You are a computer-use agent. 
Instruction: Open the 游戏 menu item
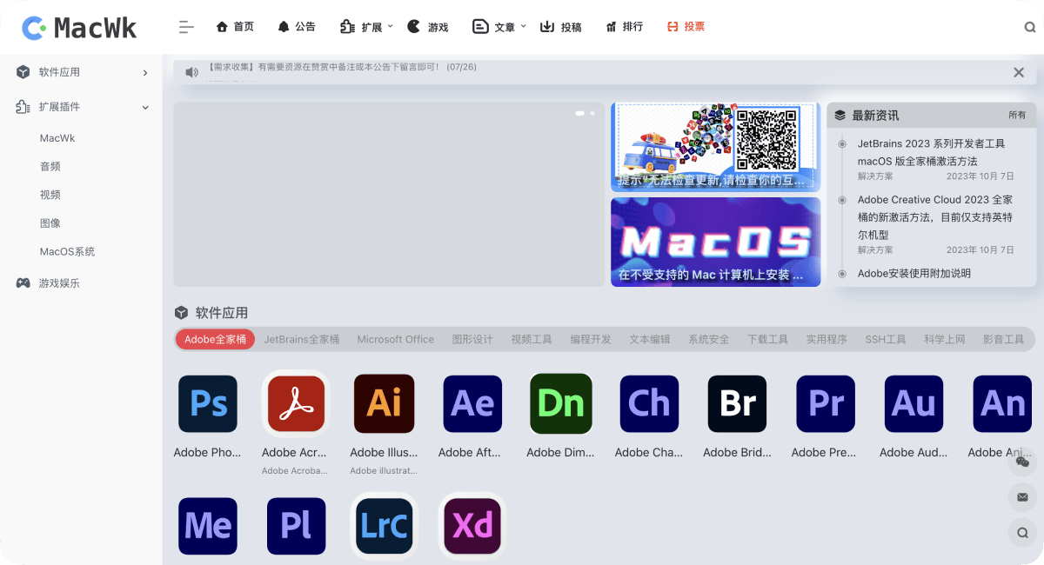click(x=428, y=27)
